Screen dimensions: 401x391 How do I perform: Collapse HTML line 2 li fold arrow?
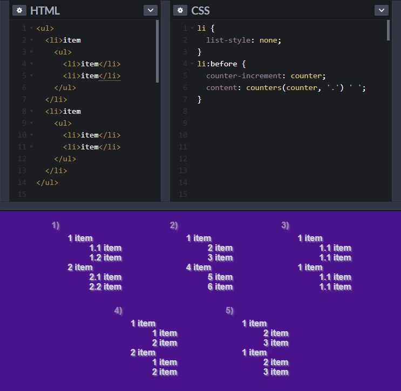pos(31,40)
